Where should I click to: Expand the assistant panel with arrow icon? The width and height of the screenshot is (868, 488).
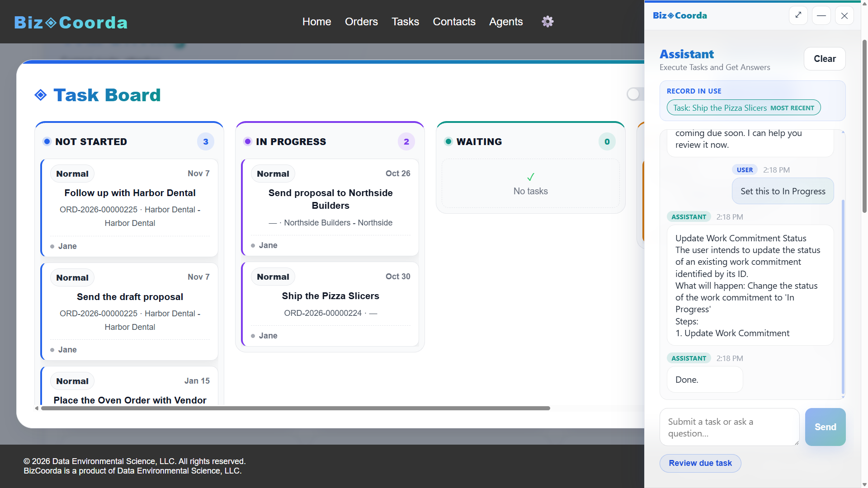[x=798, y=15]
